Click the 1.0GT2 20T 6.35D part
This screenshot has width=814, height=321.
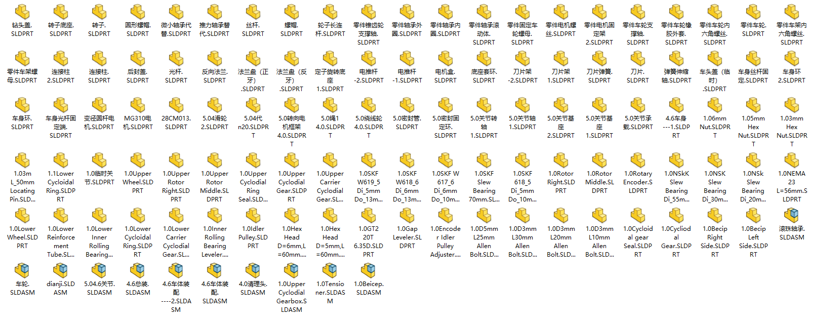369,216
